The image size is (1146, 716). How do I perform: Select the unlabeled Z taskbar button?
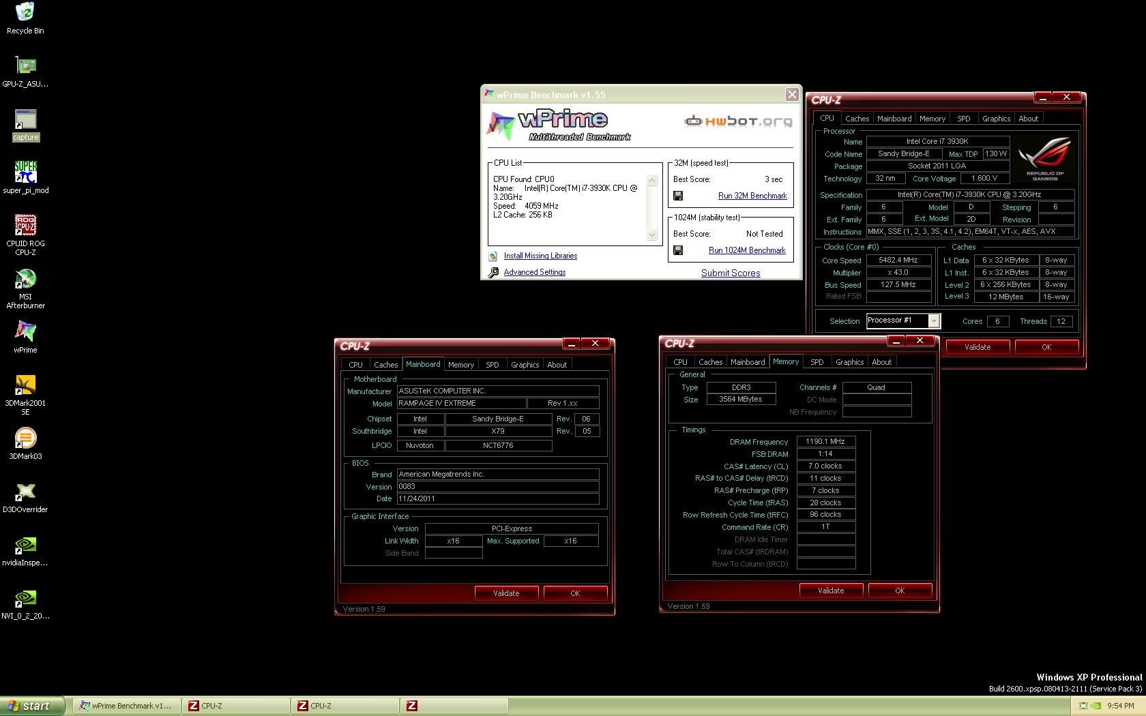[x=454, y=706]
